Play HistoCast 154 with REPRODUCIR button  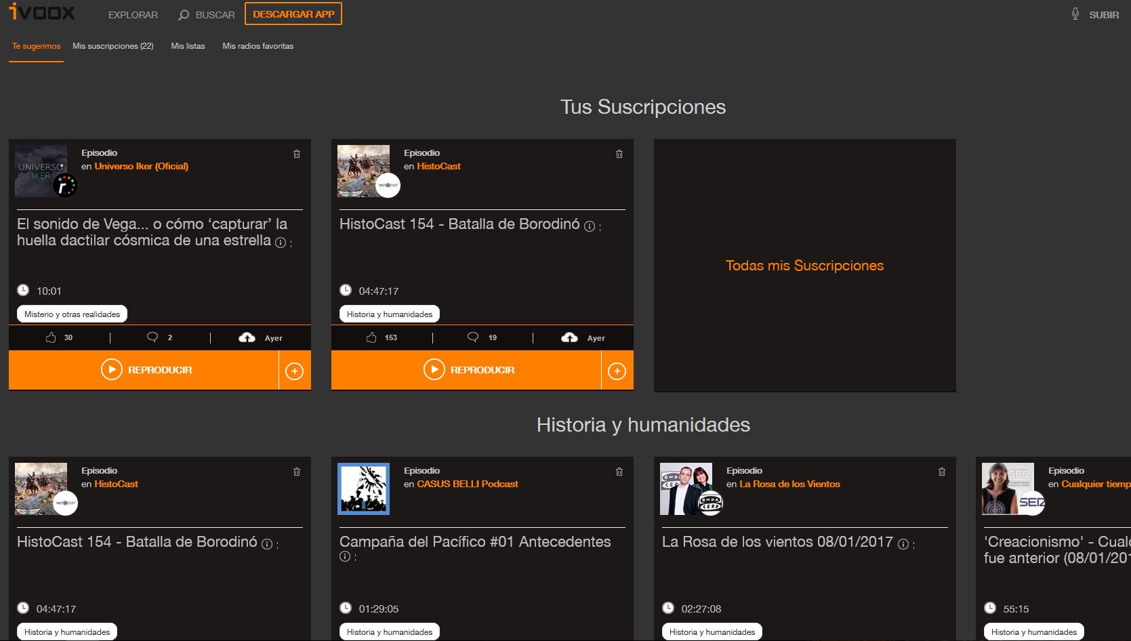(x=466, y=370)
